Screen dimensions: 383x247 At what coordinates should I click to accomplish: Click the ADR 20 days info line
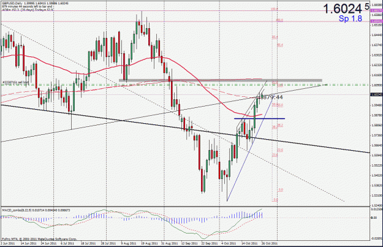(28, 10)
